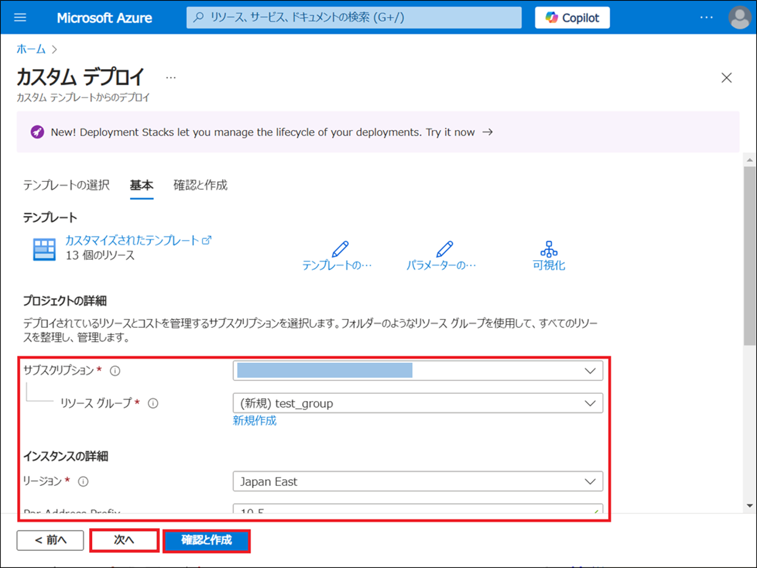
Task: Click the Copilot button
Action: pos(572,18)
